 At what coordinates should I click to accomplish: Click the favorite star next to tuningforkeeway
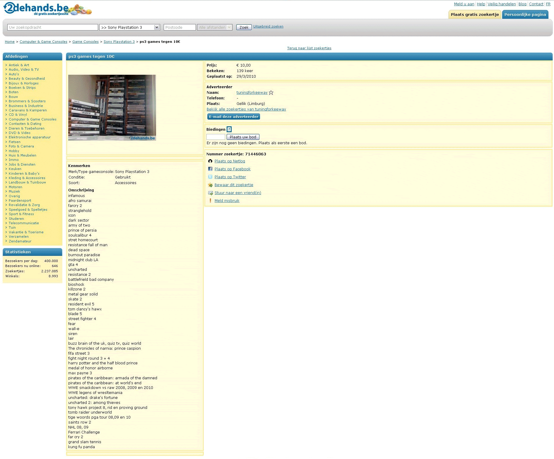point(271,93)
